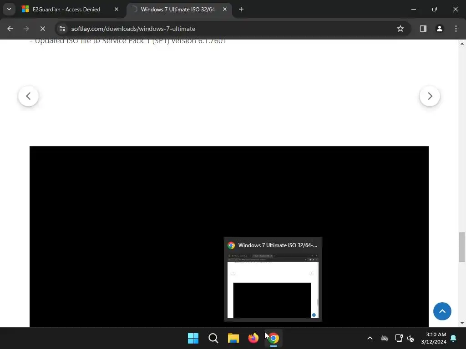Launch File Explorer from the taskbar
The height and width of the screenshot is (349, 466).
click(x=233, y=338)
